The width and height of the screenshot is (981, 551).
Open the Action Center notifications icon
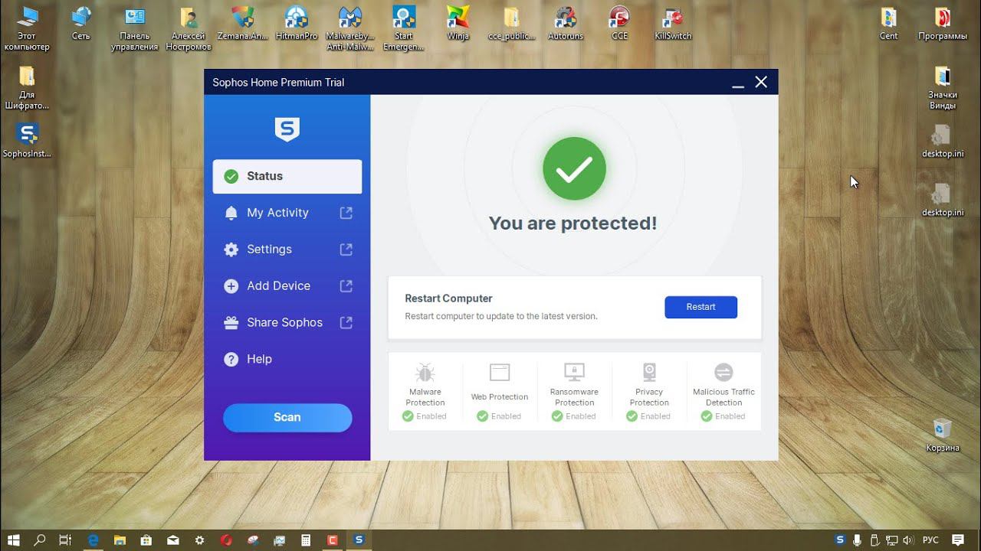[958, 540]
